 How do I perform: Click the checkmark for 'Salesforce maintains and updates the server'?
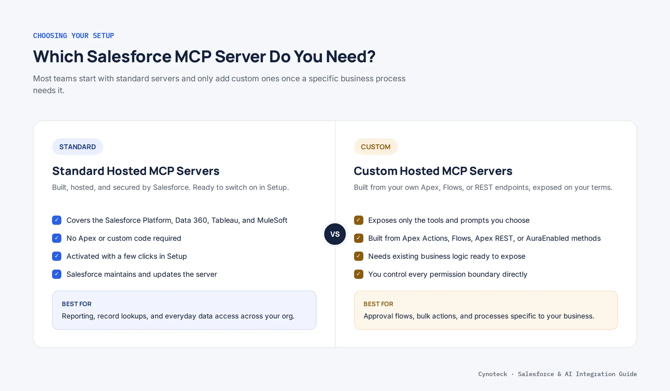click(57, 274)
